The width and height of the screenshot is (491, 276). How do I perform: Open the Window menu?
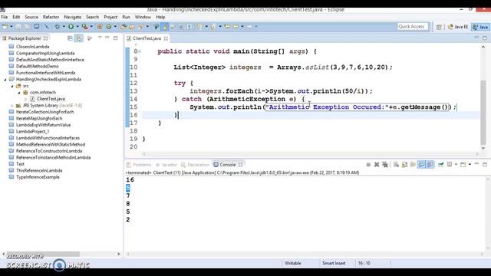pyautogui.click(x=143, y=17)
